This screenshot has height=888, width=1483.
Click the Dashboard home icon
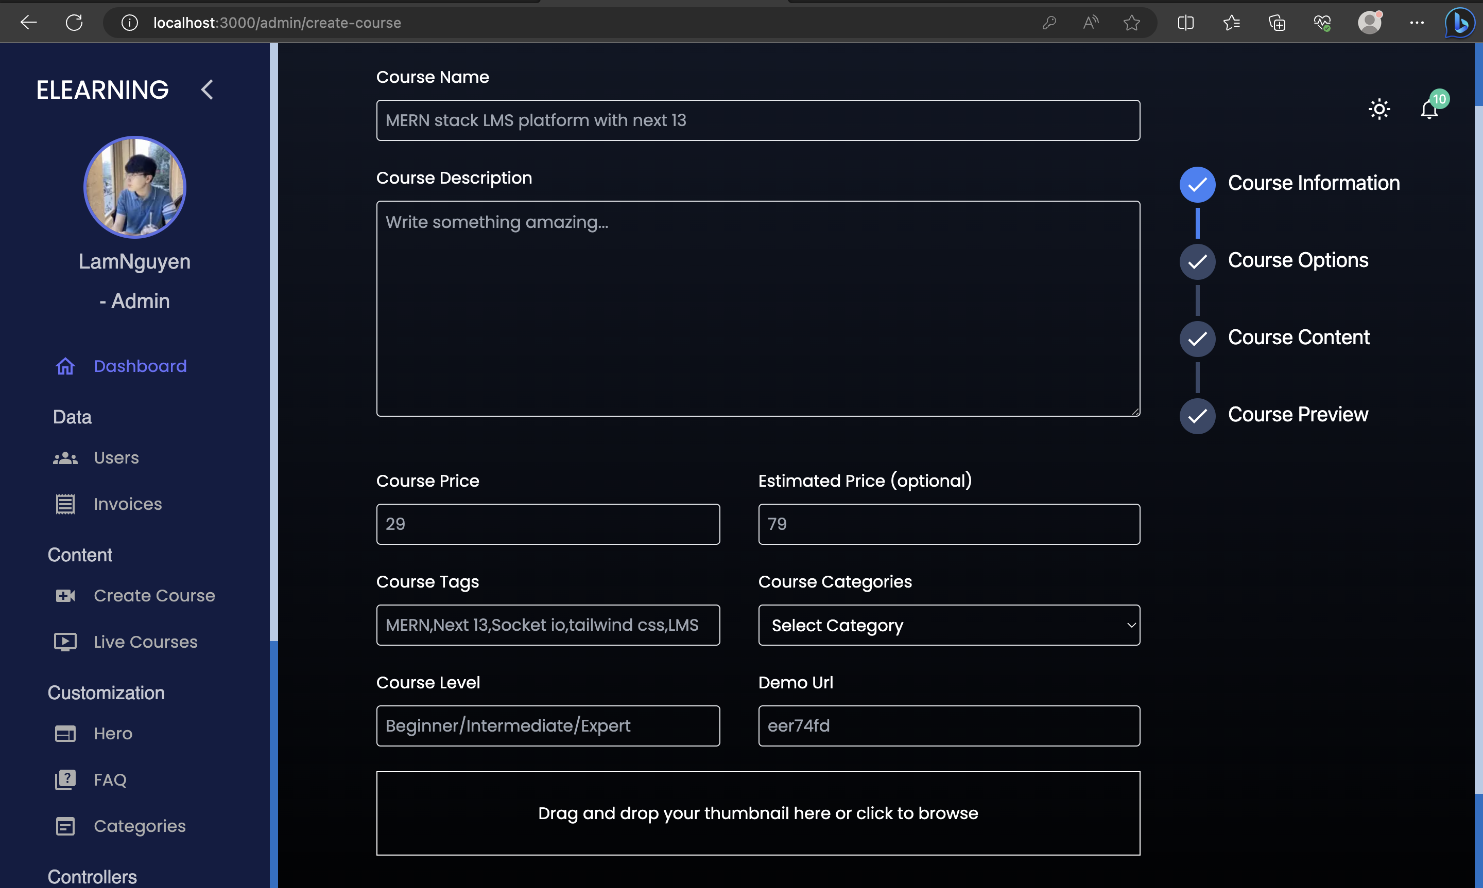(65, 366)
